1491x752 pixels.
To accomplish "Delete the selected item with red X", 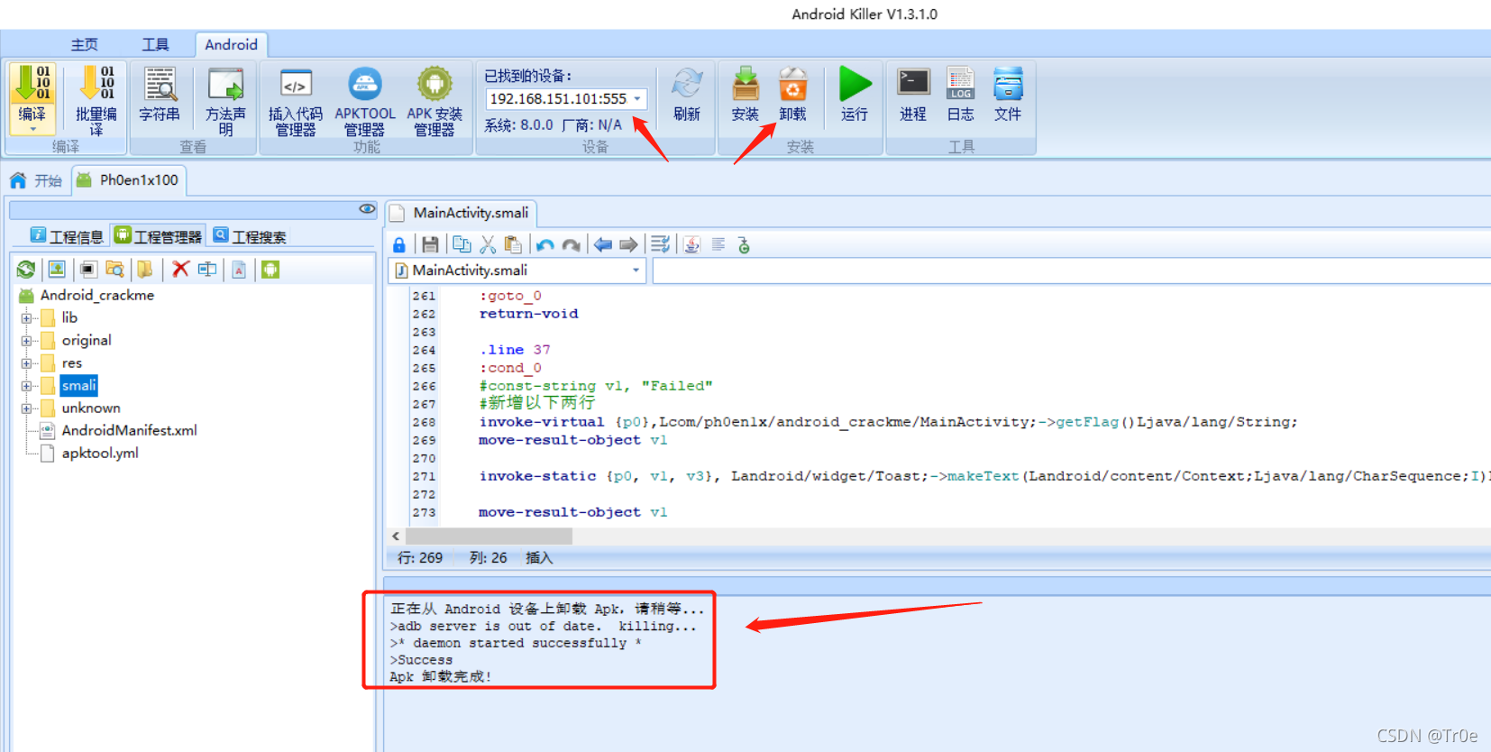I will [180, 269].
